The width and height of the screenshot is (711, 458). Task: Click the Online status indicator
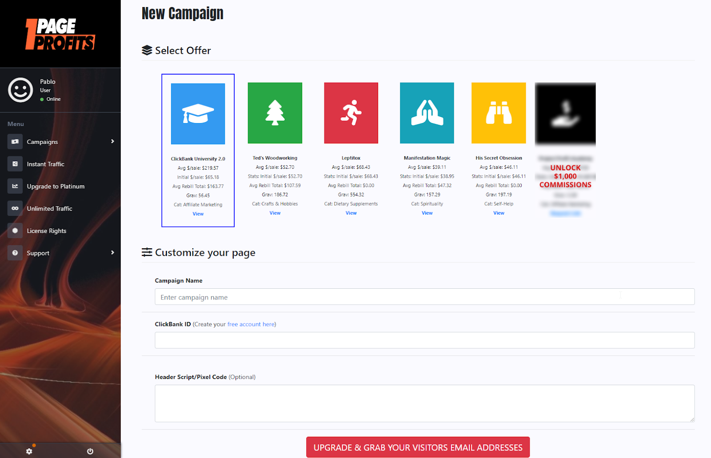tap(51, 99)
